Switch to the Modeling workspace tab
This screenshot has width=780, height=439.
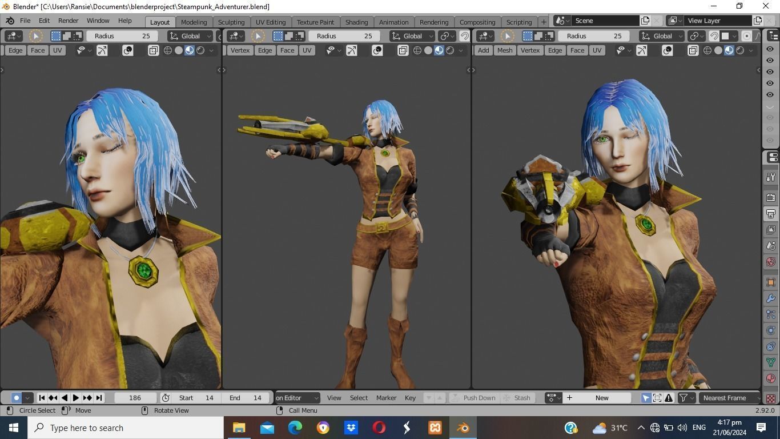coord(194,22)
